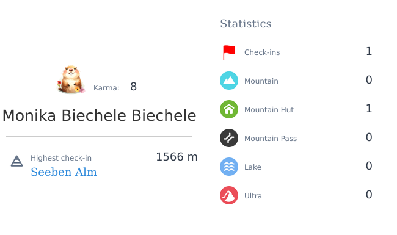Image resolution: width=397 pixels, height=235 pixels.
Task: Click the marmot avatar image
Action: pyautogui.click(x=71, y=79)
